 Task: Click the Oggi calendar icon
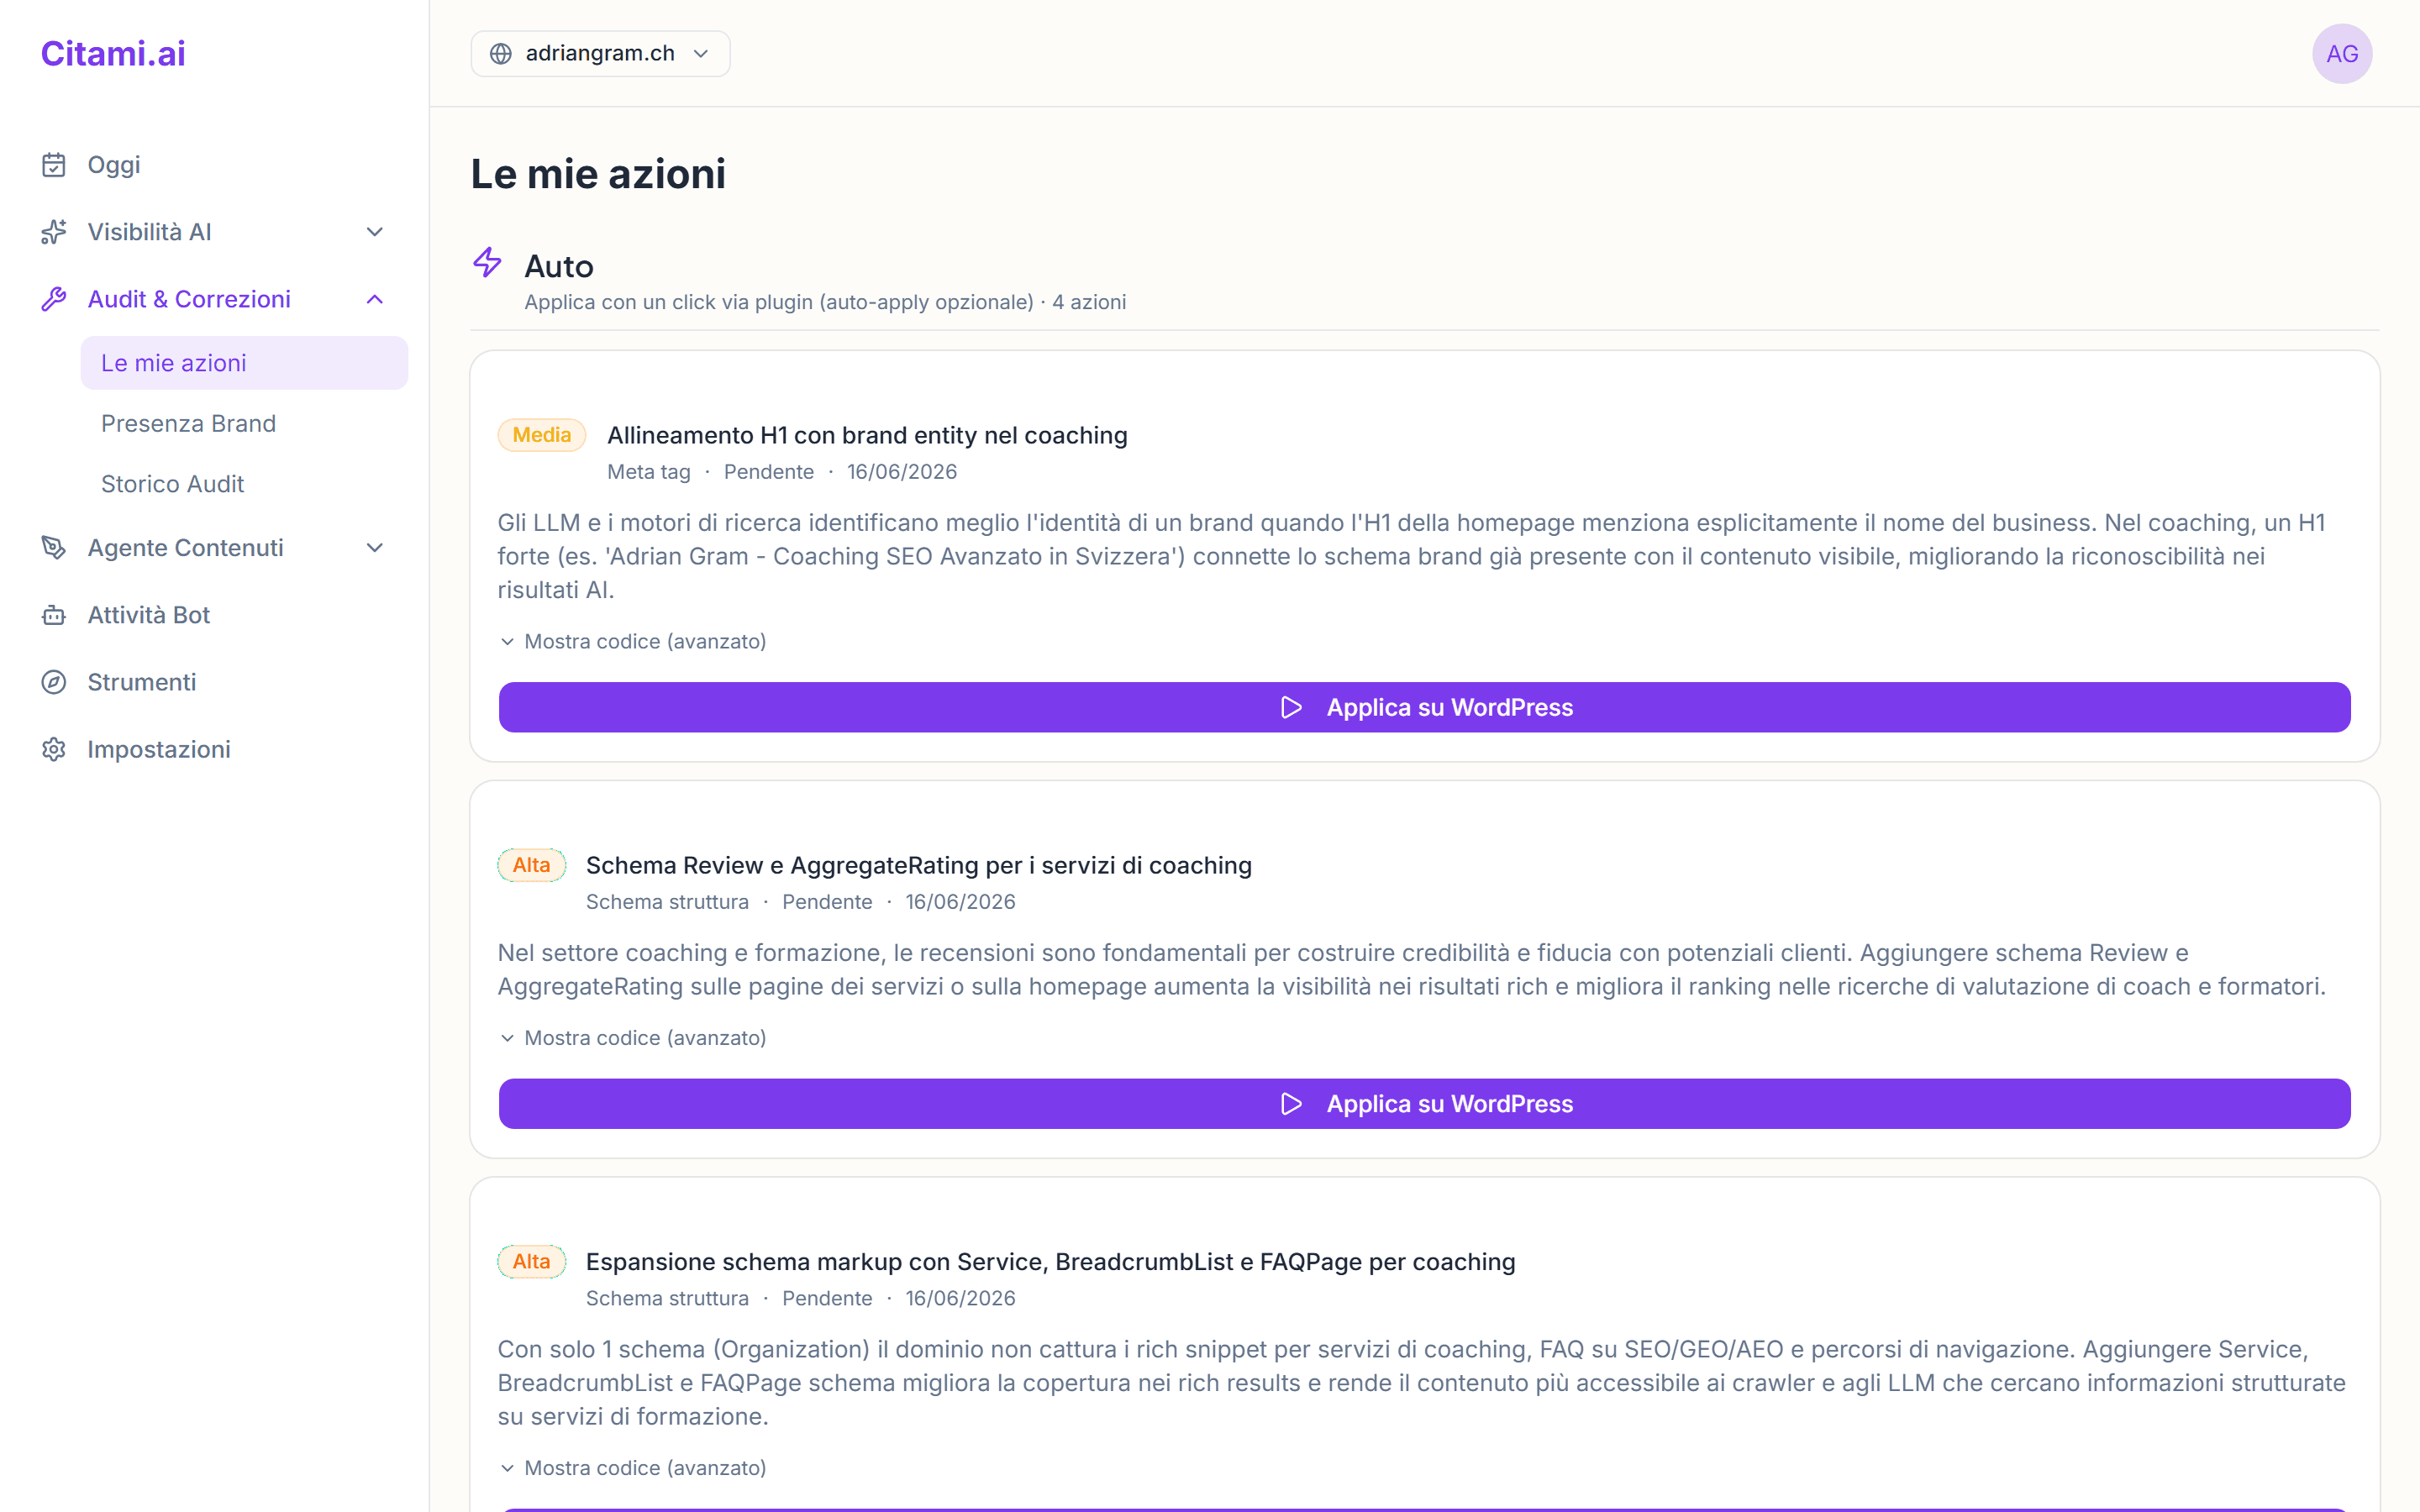pyautogui.click(x=54, y=165)
